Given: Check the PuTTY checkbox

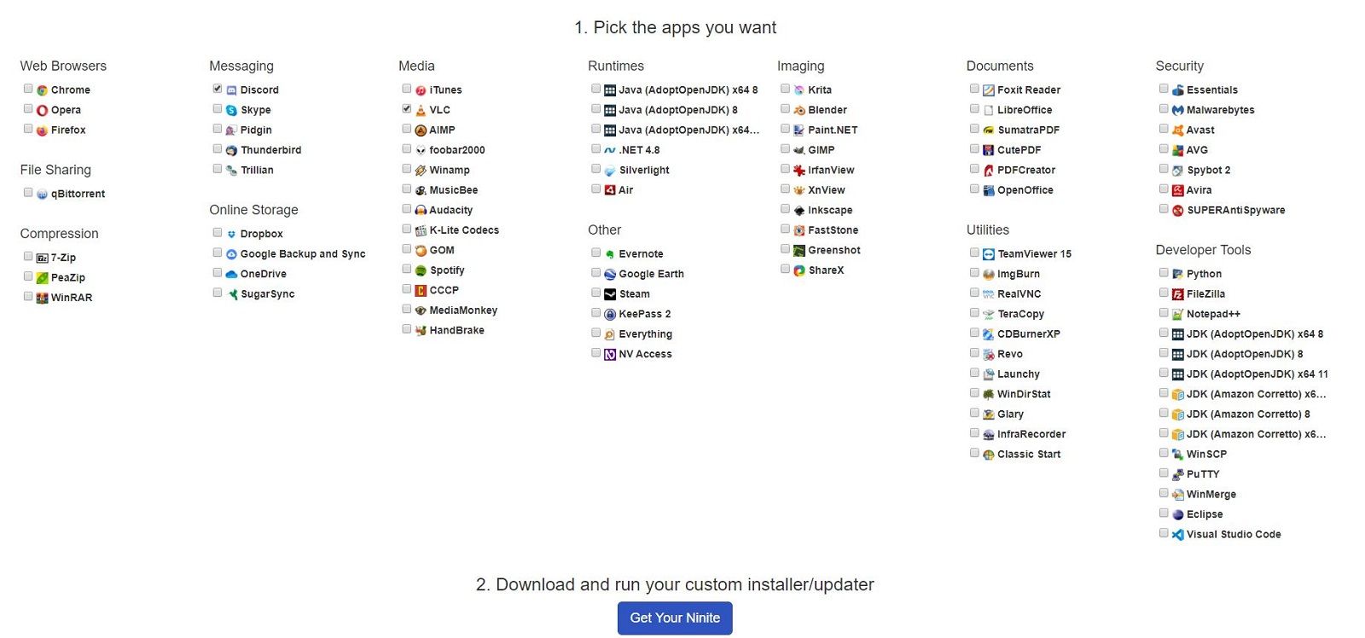Looking at the screenshot, I should [x=1164, y=473].
